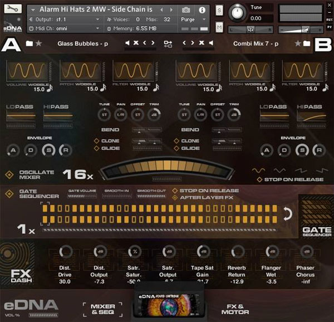The width and height of the screenshot is (334, 322).
Task: Switch to the FX & Motor page
Action: click(x=236, y=309)
